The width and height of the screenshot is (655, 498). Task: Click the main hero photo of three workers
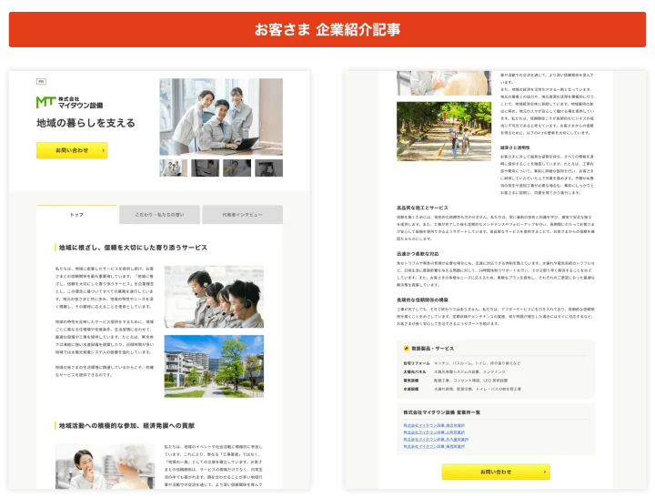pos(221,117)
